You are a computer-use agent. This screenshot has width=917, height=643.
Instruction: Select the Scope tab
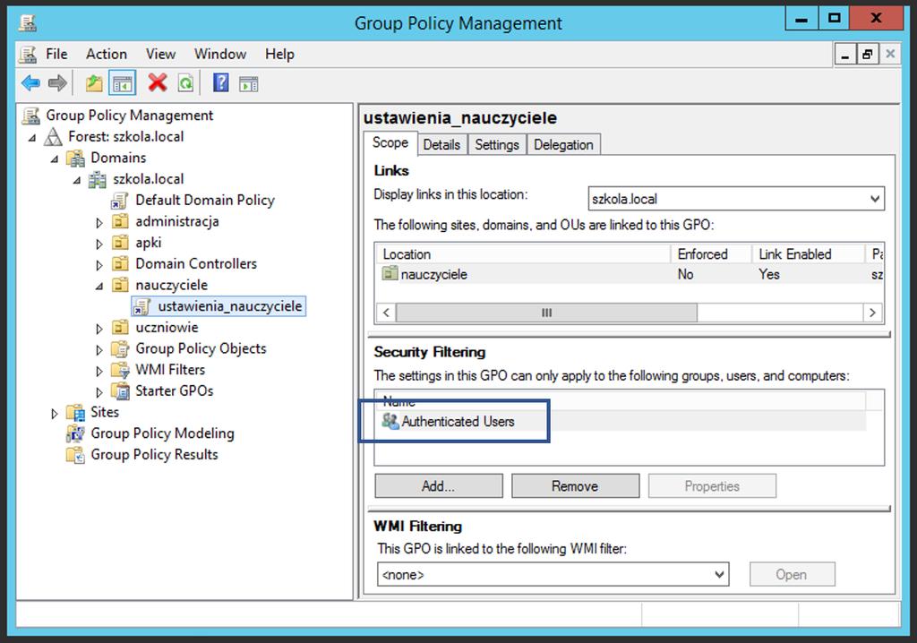tap(390, 142)
